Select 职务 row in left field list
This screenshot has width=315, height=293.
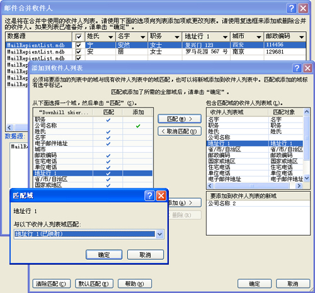pyautogui.click(x=93, y=119)
